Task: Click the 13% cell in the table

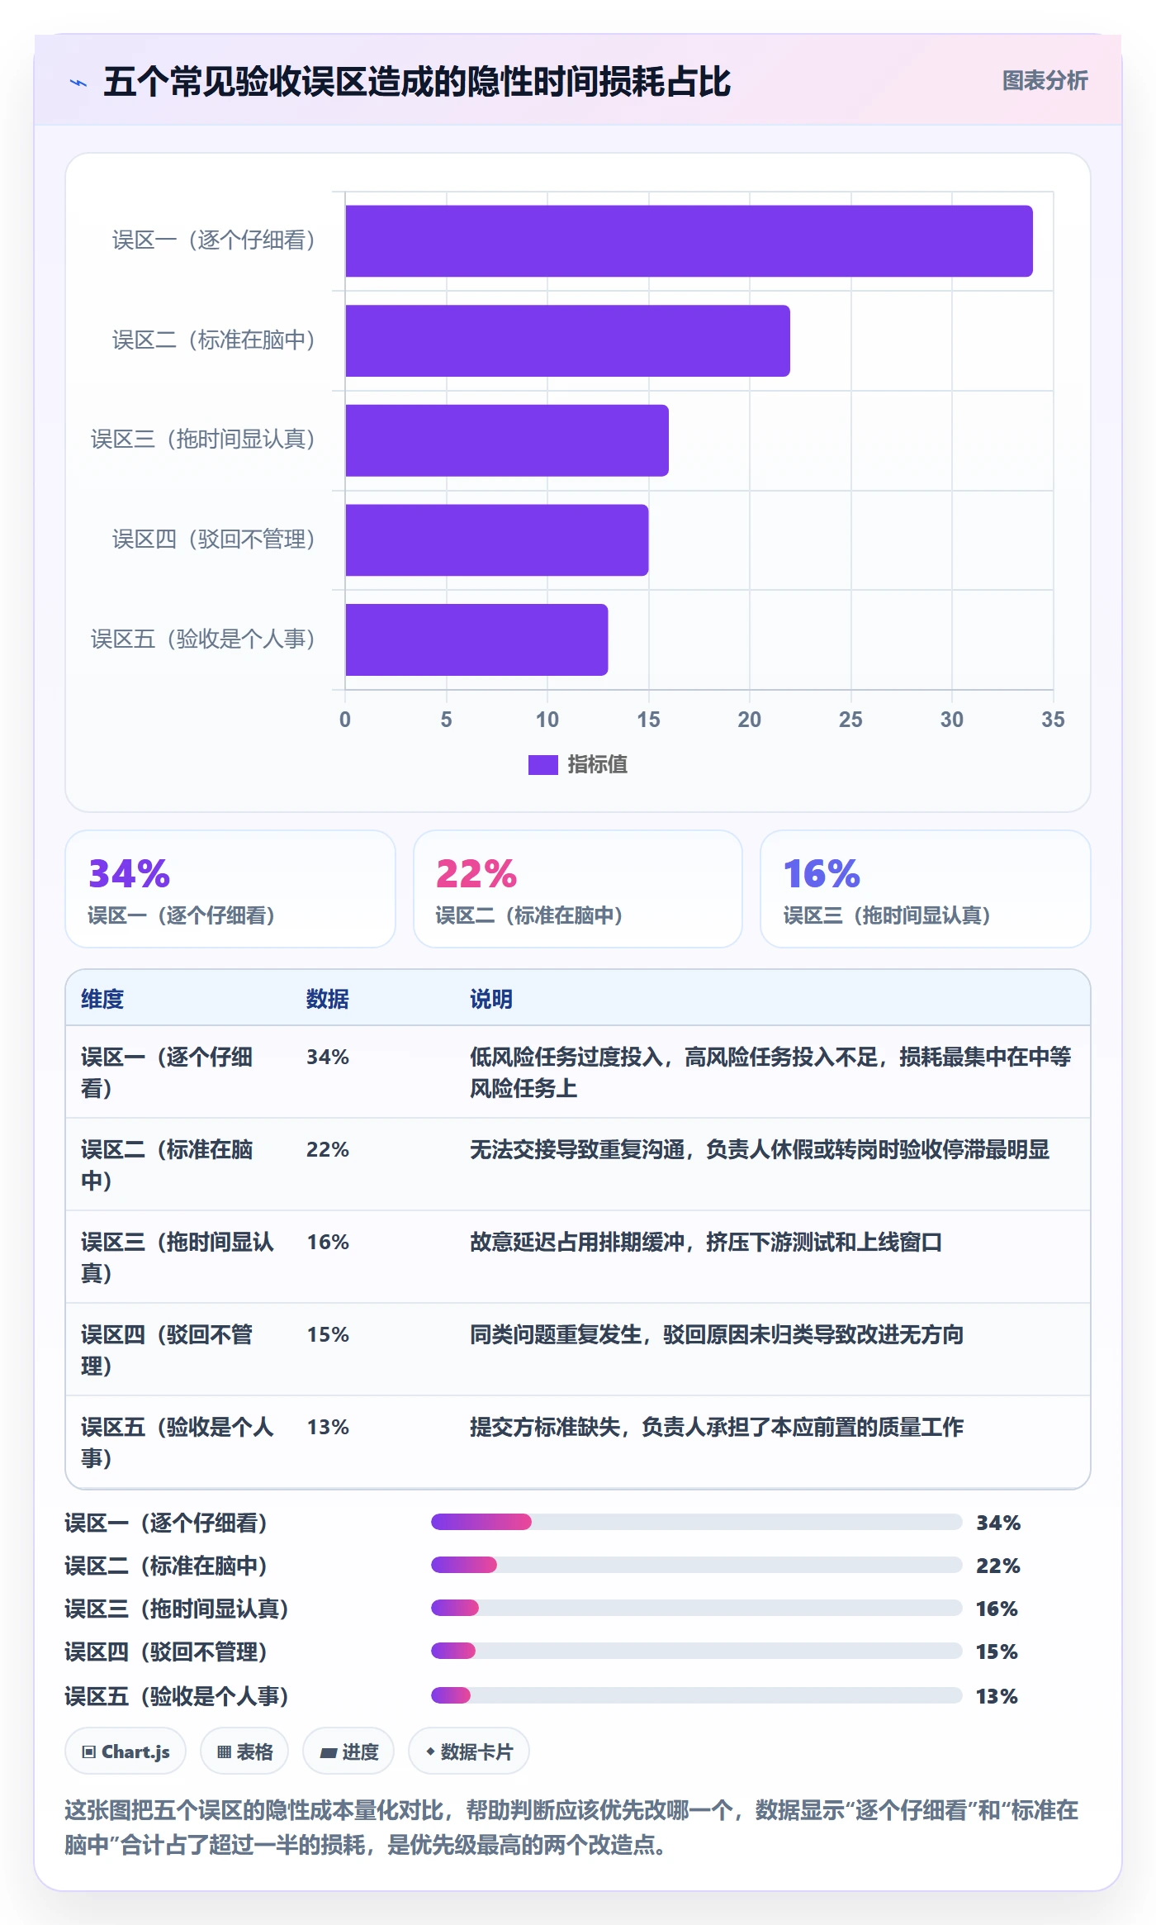Action: [x=328, y=1427]
